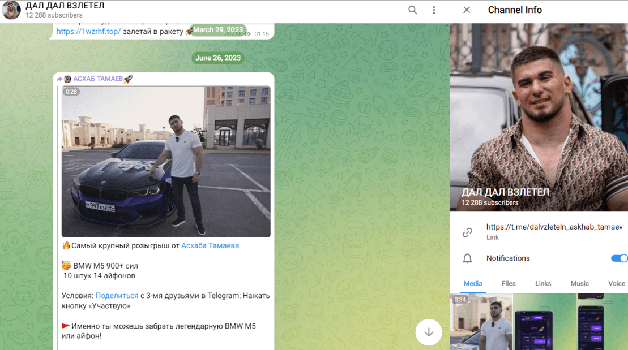Open the large channel profile photo
The image size is (628, 350).
(539, 117)
